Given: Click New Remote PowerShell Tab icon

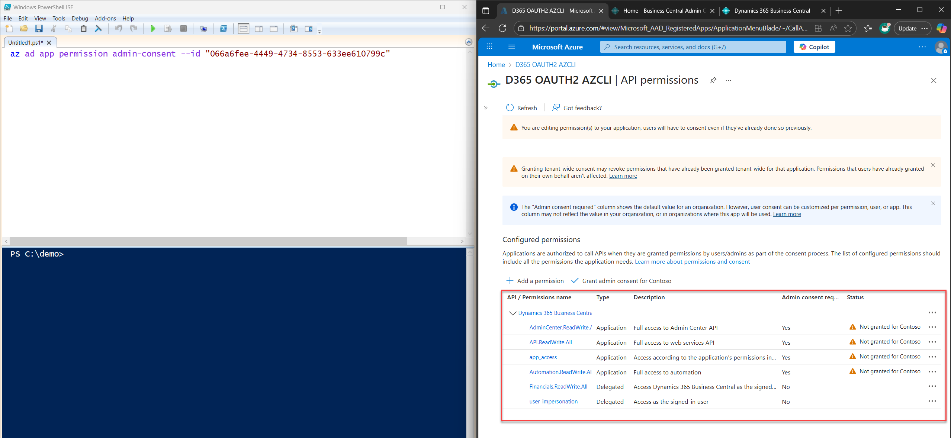Looking at the screenshot, I should tap(203, 29).
